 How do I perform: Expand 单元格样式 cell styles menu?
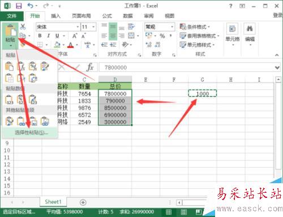click(x=197, y=45)
